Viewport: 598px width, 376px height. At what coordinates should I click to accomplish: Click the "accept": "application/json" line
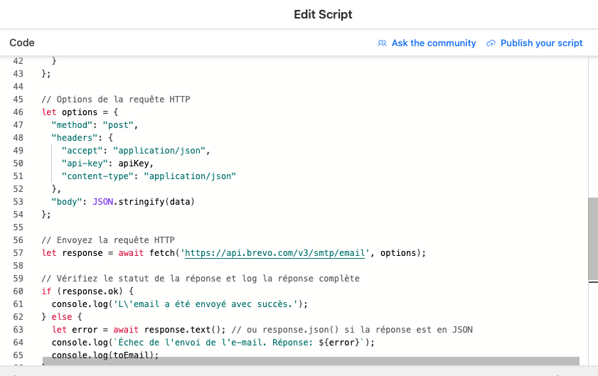click(136, 151)
